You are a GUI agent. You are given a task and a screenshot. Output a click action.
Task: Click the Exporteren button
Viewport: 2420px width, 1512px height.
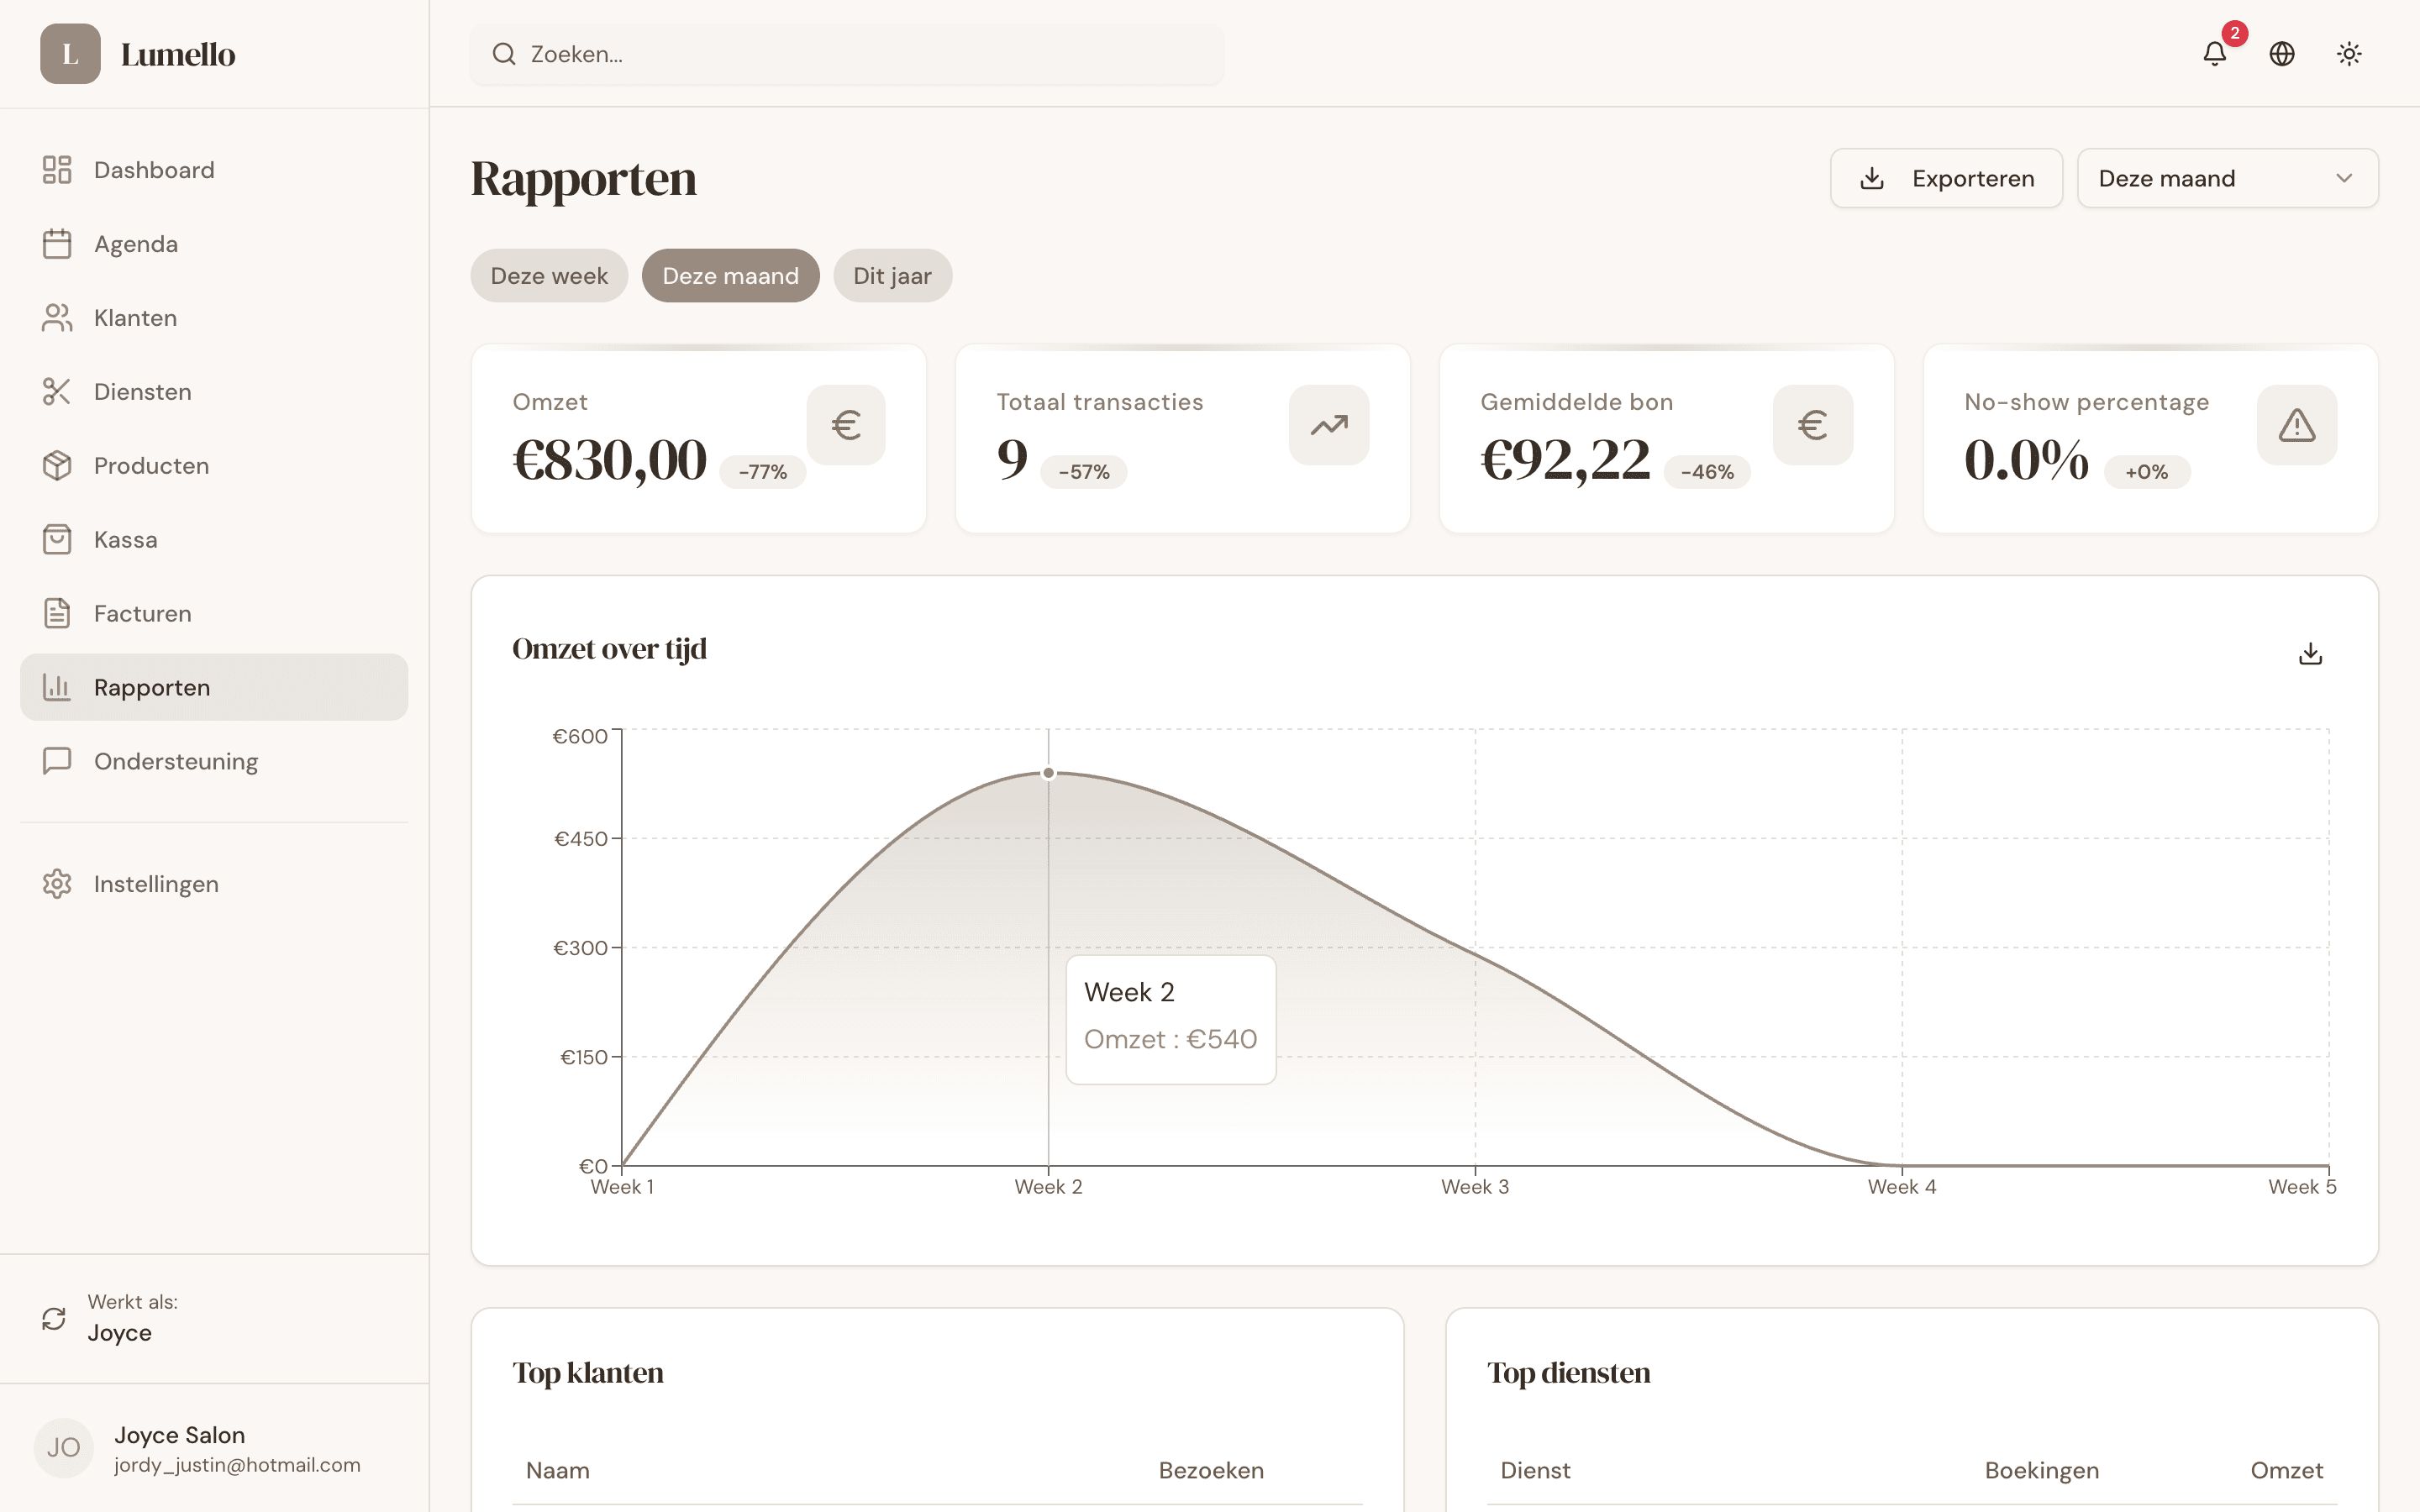point(1946,179)
